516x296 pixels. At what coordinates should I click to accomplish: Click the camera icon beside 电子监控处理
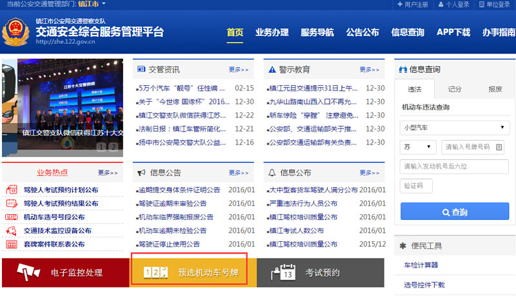tap(27, 273)
